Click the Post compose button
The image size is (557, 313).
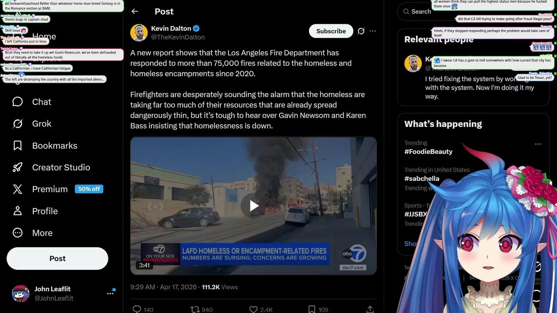coord(57,259)
